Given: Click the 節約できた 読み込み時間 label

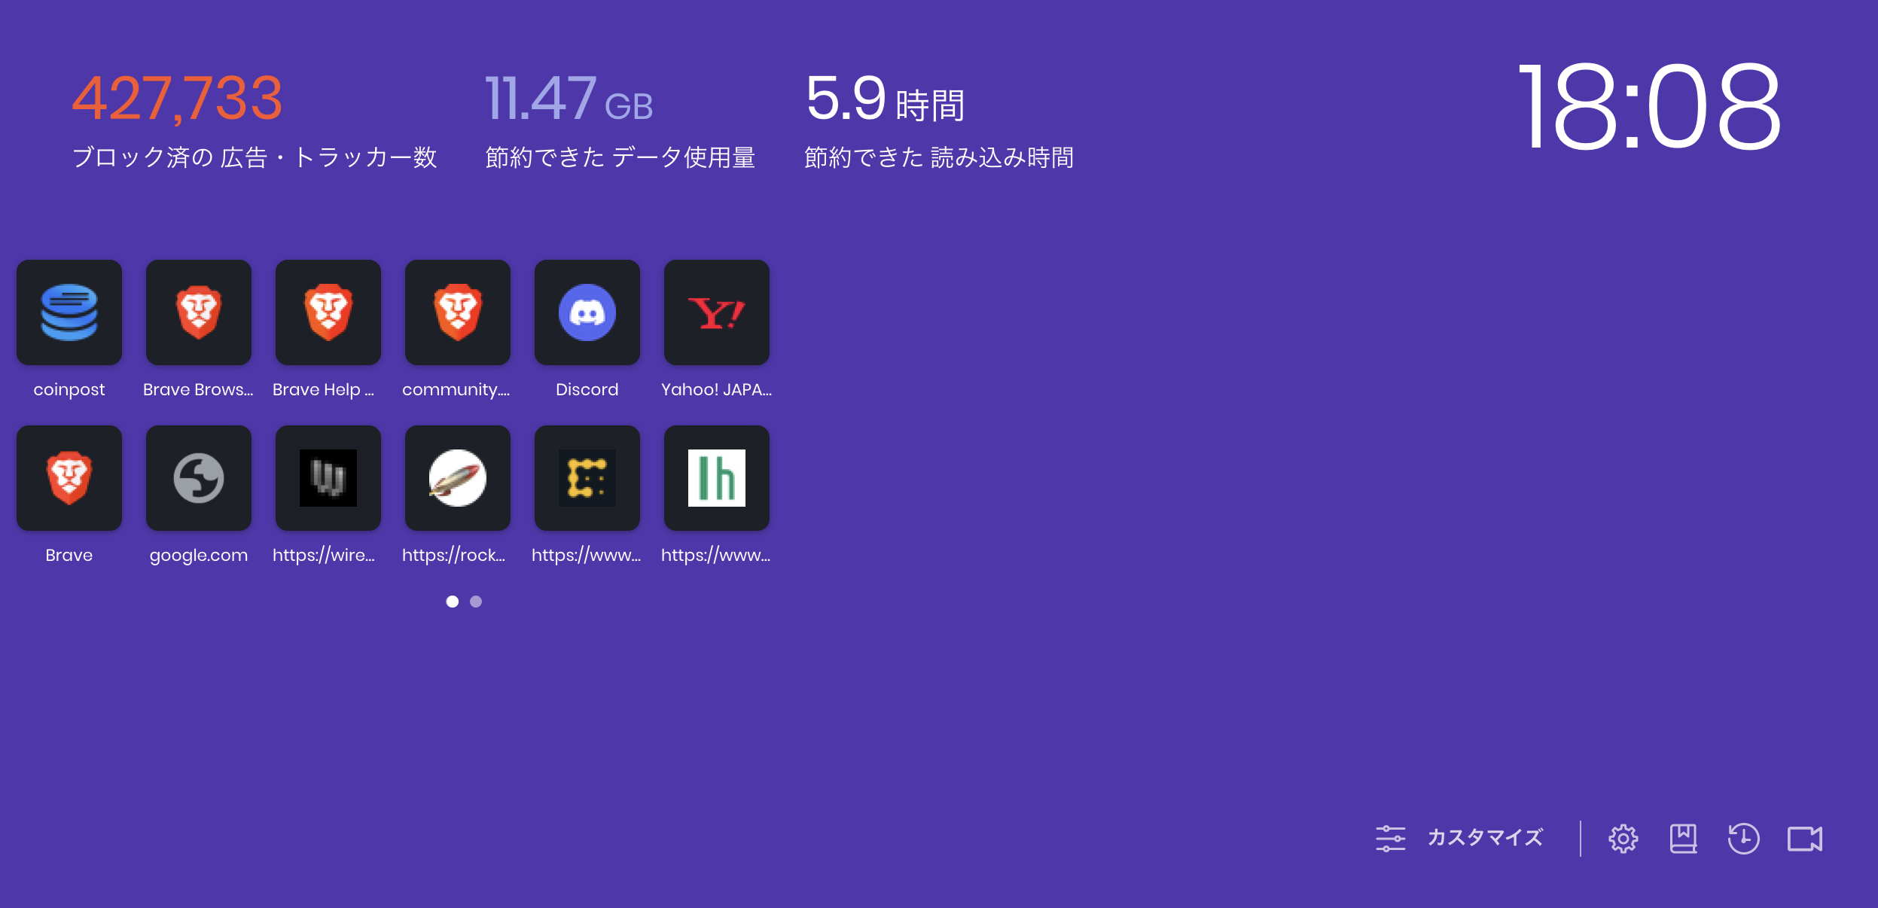Looking at the screenshot, I should tap(939, 157).
